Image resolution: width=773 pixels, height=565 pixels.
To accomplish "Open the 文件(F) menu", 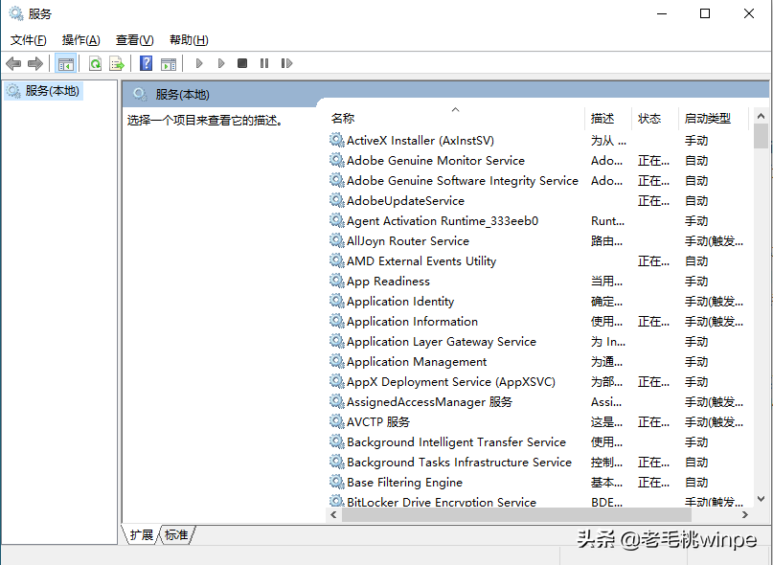I will pyautogui.click(x=28, y=40).
